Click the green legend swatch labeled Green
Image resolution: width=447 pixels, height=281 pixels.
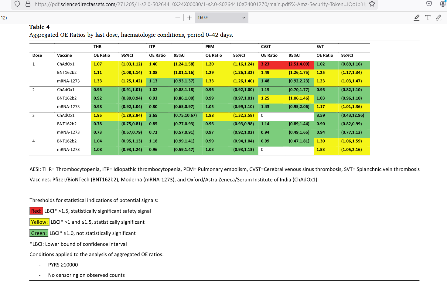point(39,233)
